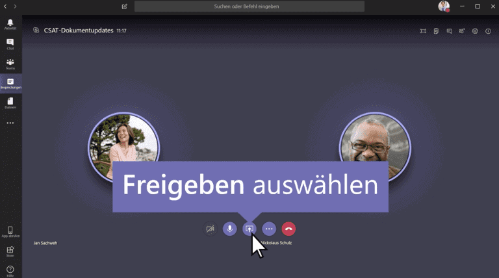This screenshot has height=278, width=499.
Task: Expand more apps ellipsis in the sidebar
Action: pos(10,123)
